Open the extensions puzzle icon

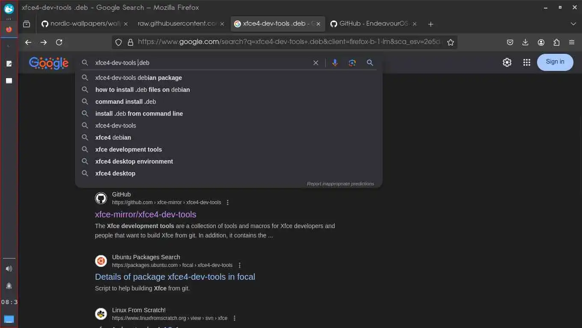tap(556, 42)
